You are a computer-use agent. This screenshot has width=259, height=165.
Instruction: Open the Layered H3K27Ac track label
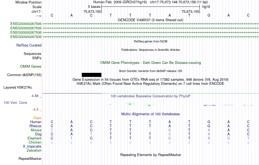[18, 88]
